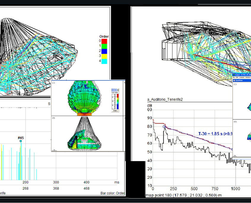
Task: Click the 250 tick on decay time axis
Action: point(173,189)
